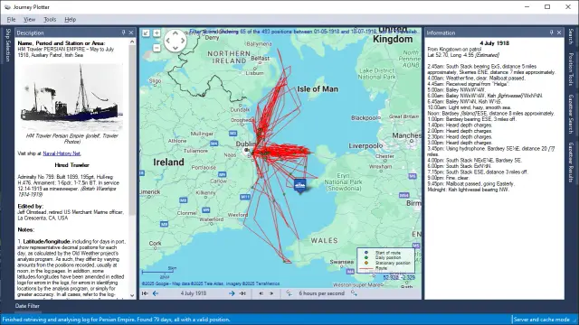Pin the Information panel
Image resolution: width=579 pixels, height=325 pixels.
pyautogui.click(x=552, y=32)
